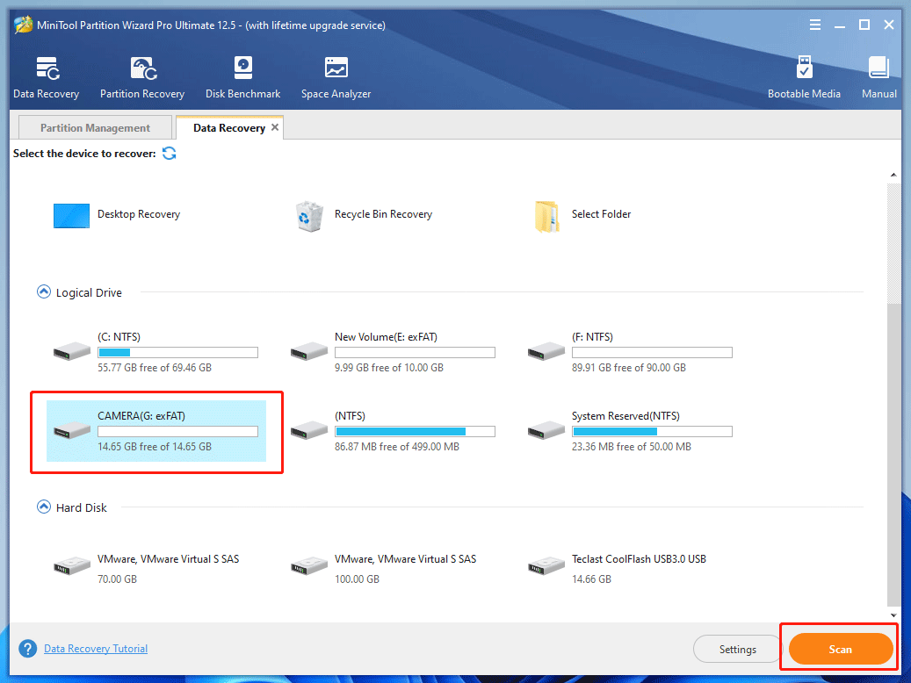Screen dimensions: 911x683
Task: Open the Settings button
Action: coord(737,649)
